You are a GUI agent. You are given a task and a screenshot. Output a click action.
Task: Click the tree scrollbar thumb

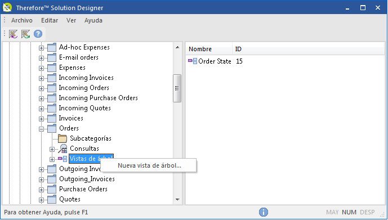177,88
